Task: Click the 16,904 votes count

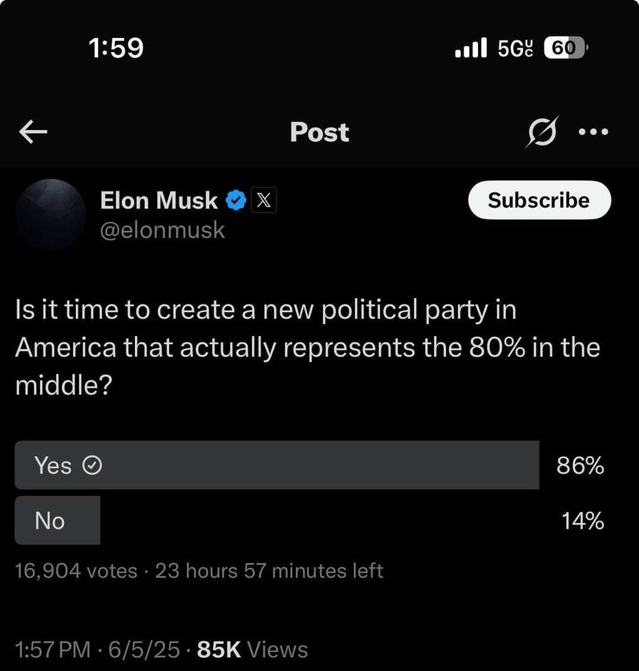Action: click(x=76, y=570)
